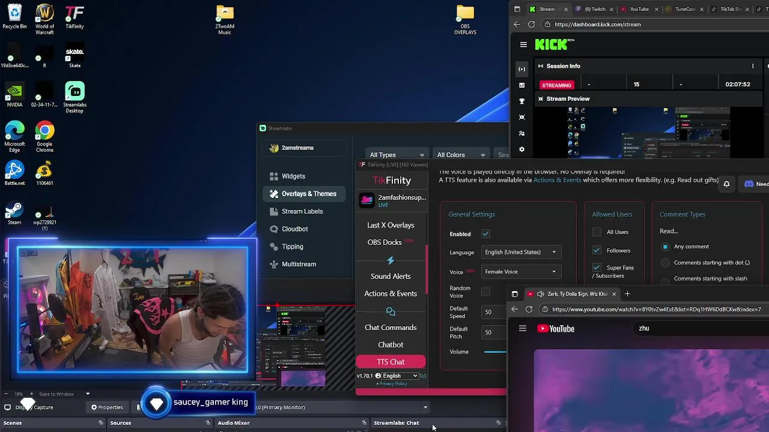The width and height of the screenshot is (769, 432).
Task: Open the Voice dropdown showing Female Voice
Action: [520, 272]
